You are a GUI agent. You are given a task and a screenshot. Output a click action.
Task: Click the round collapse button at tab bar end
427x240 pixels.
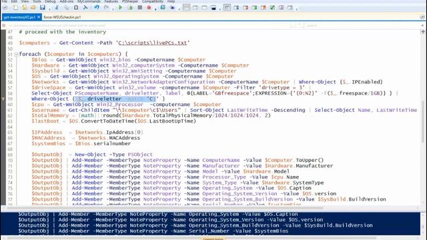pyautogui.click(x=422, y=17)
